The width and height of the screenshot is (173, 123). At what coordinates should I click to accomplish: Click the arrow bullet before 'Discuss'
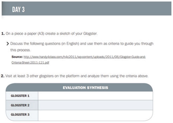click(x=7, y=43)
